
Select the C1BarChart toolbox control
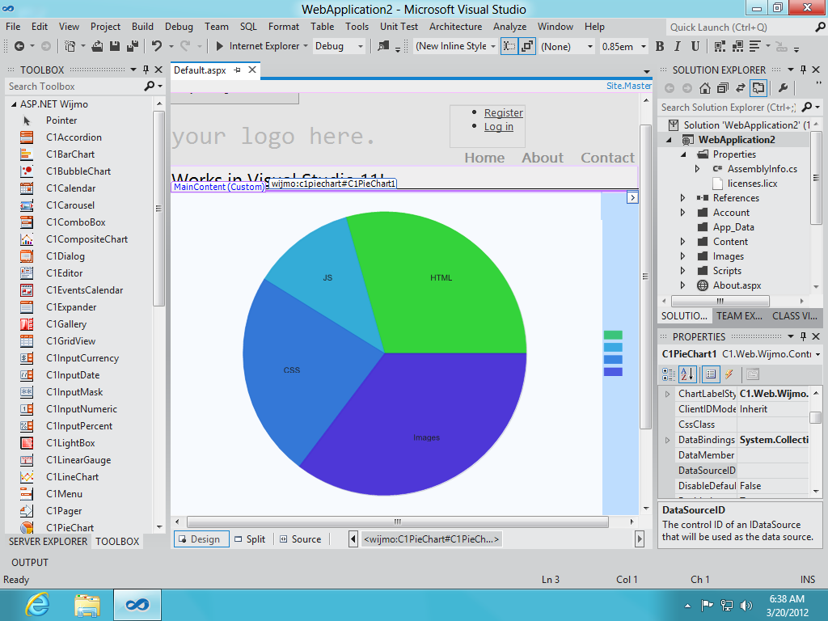click(x=70, y=154)
